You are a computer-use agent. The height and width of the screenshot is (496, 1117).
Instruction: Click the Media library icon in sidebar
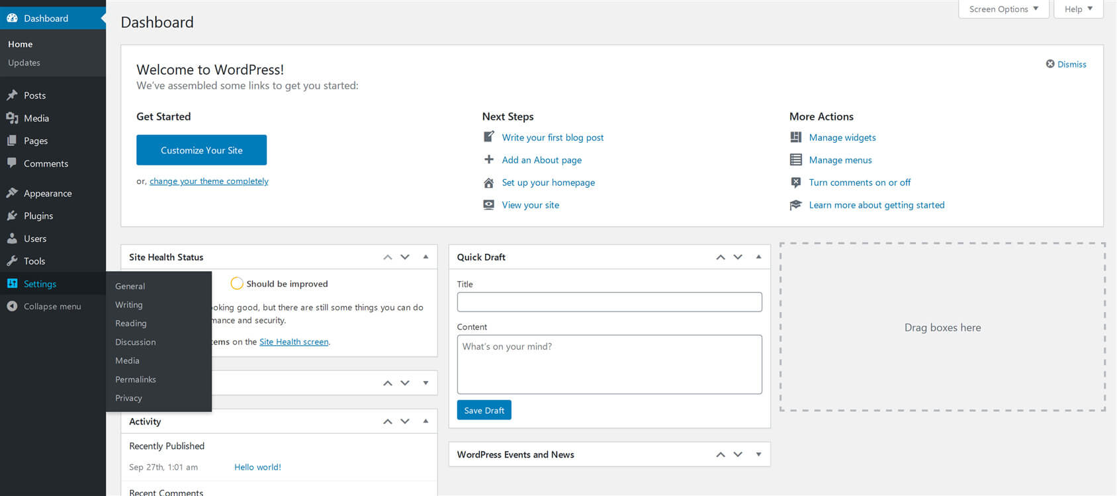click(x=12, y=118)
